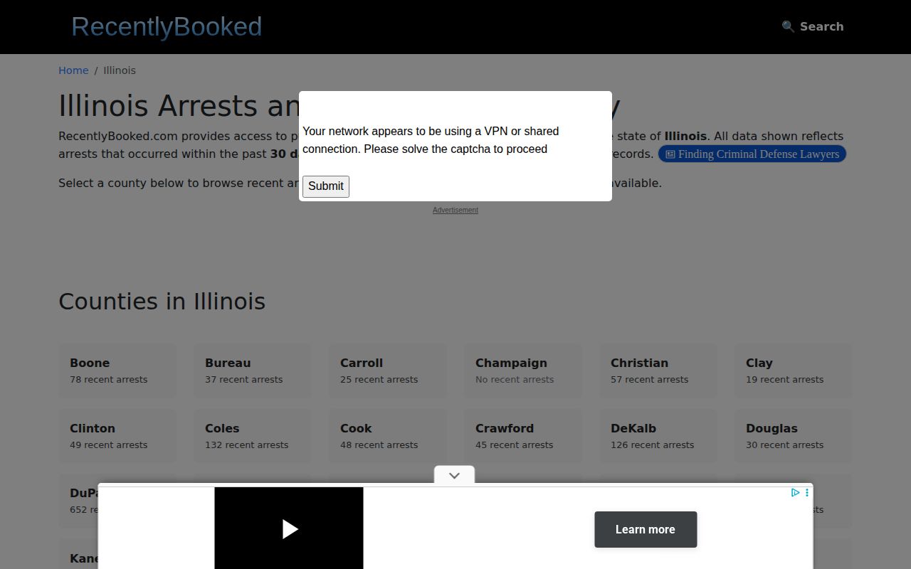
Task: Open the Boone county card
Action: tap(117, 371)
